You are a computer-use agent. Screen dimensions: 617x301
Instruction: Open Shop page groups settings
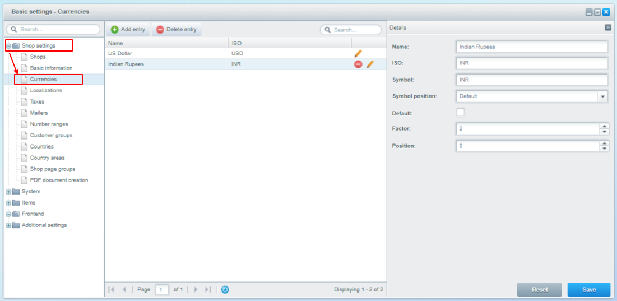(52, 169)
